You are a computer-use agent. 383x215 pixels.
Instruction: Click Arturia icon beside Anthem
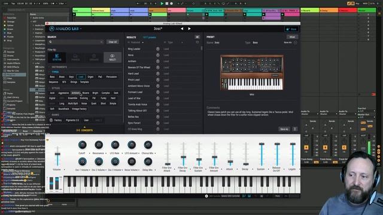tap(158, 61)
